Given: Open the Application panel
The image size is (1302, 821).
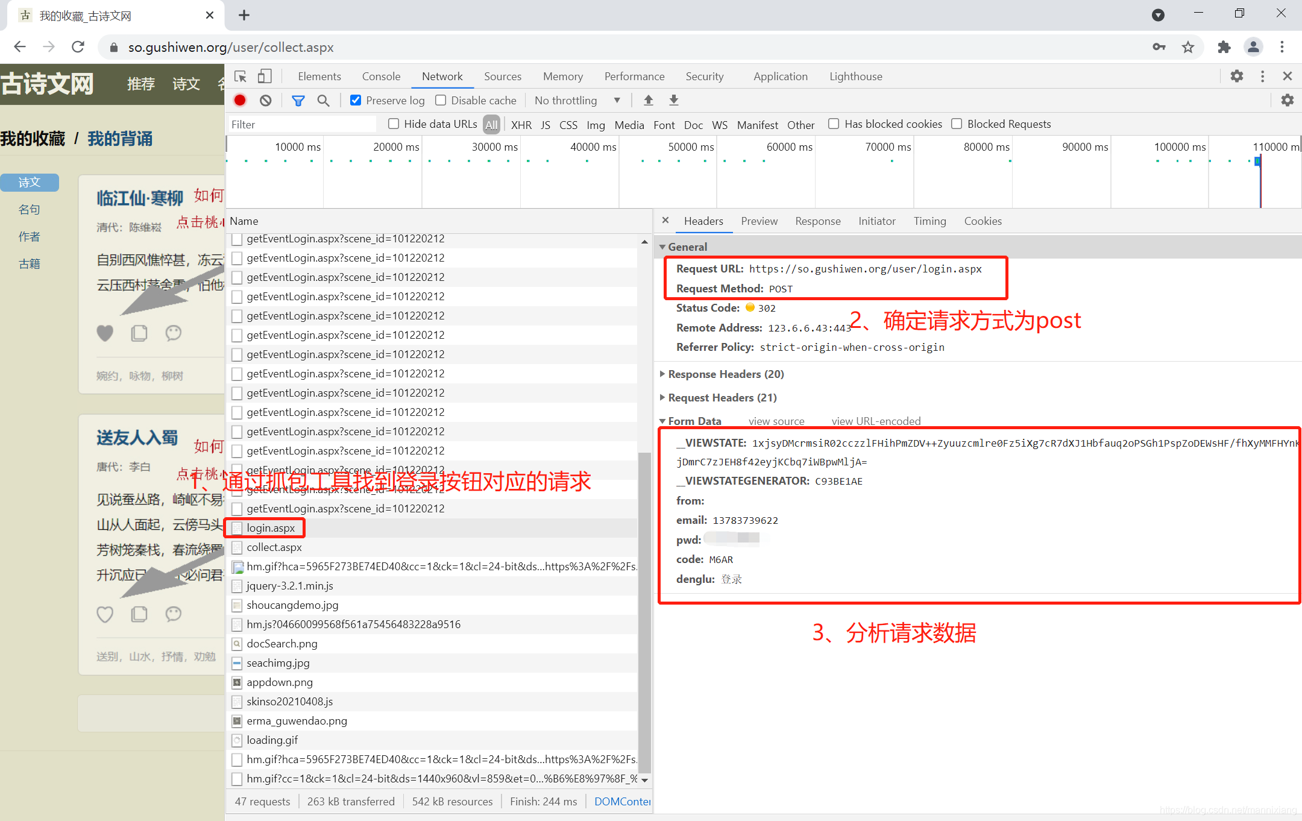Looking at the screenshot, I should 781,77.
